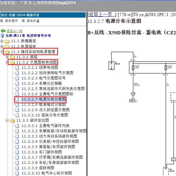
Task: Click document icon for 11.3.3.6 车门部件视图
Action: pyautogui.click(x=17, y=152)
